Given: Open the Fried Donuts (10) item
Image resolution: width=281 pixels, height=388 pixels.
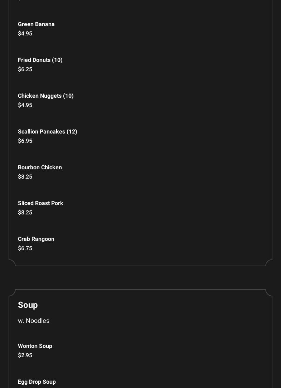Looking at the screenshot, I should tap(40, 60).
